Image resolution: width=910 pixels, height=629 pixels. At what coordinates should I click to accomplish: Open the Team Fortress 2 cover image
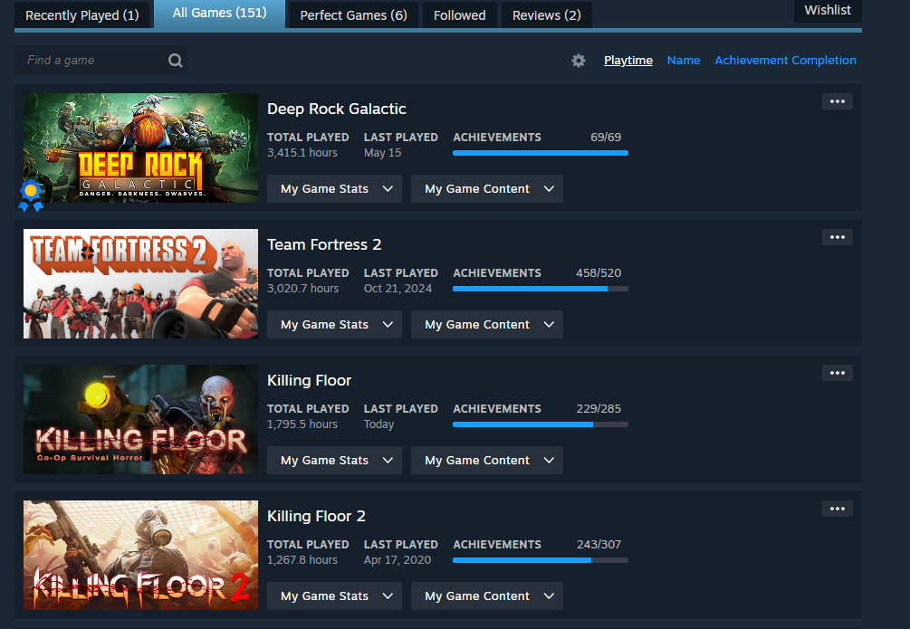pyautogui.click(x=140, y=284)
